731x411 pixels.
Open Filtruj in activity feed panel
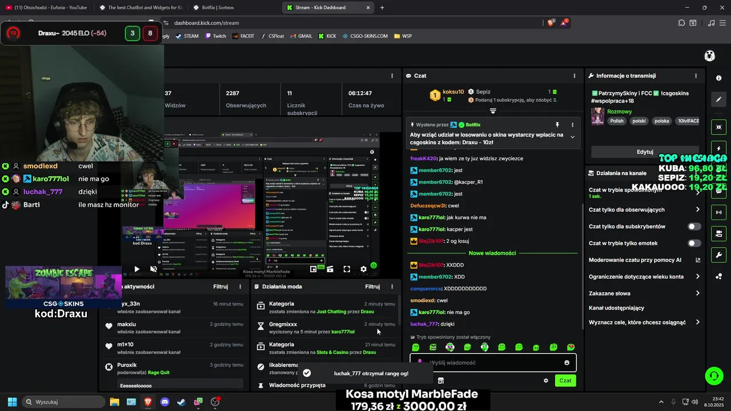point(220,287)
